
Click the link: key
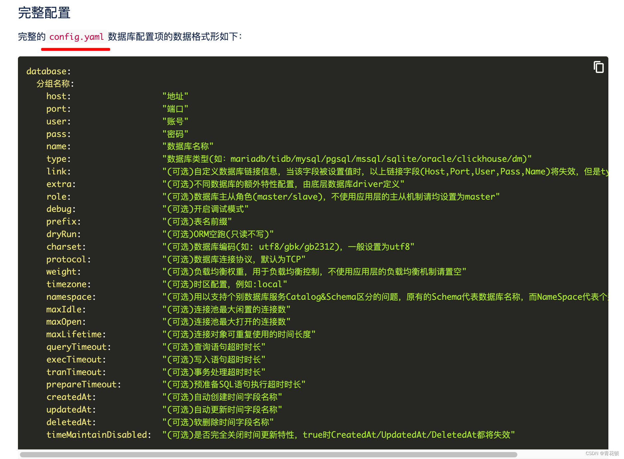[x=58, y=171]
